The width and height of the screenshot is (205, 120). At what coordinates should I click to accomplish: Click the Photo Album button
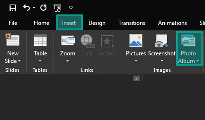point(189,49)
